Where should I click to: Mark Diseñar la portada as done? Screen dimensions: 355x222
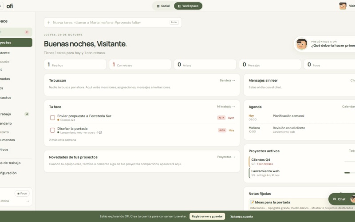[x=52, y=130]
